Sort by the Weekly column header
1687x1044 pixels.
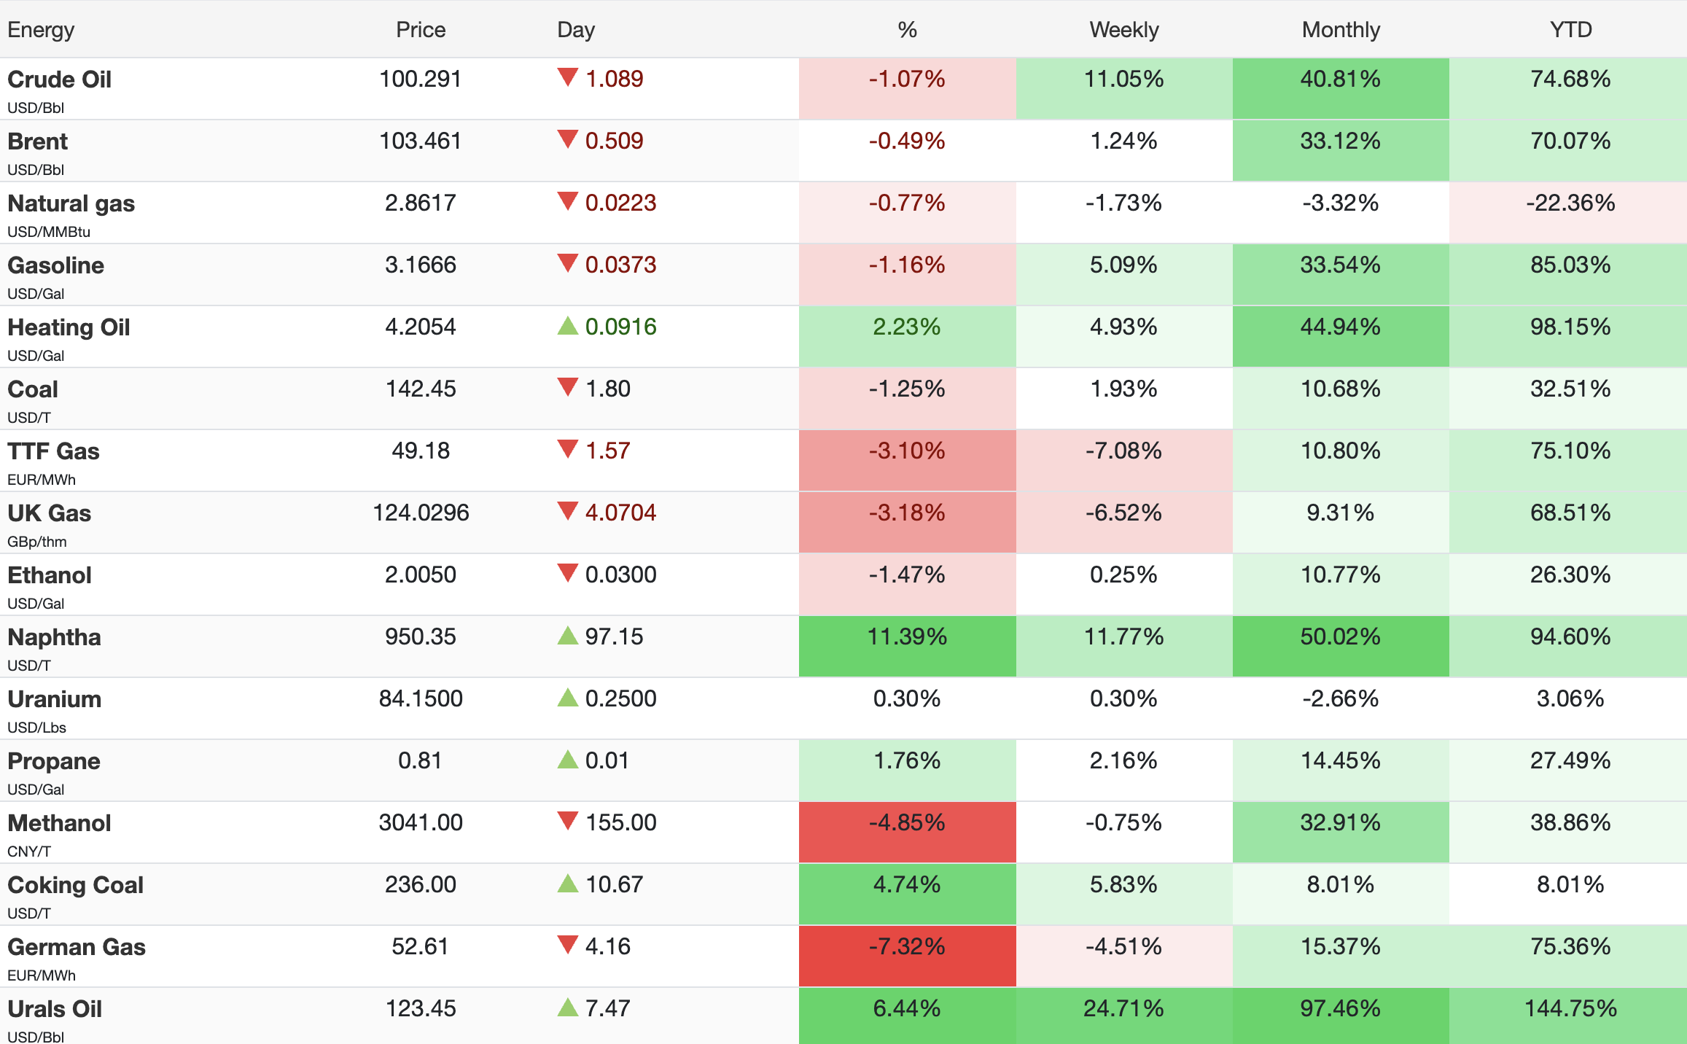(1123, 30)
